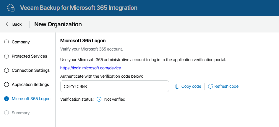The height and width of the screenshot is (127, 279).
Task: Click the New Organization page title
Action: (x=58, y=24)
